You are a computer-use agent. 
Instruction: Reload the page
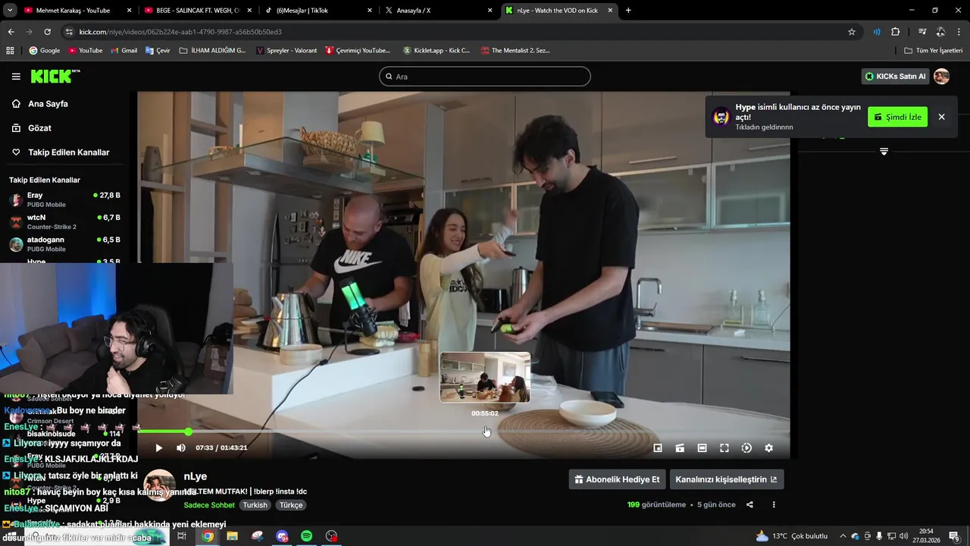pyautogui.click(x=47, y=32)
